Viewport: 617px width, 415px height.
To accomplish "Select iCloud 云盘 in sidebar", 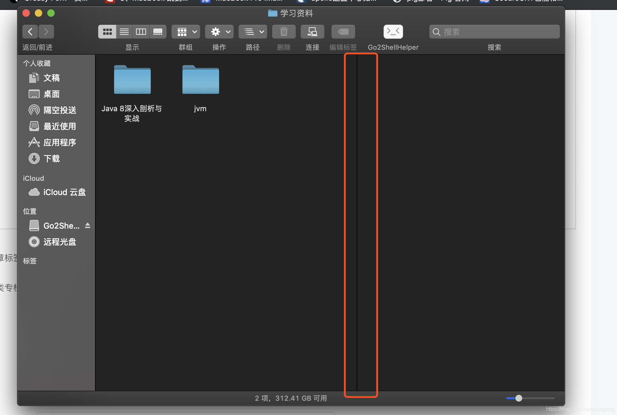I will pos(64,192).
